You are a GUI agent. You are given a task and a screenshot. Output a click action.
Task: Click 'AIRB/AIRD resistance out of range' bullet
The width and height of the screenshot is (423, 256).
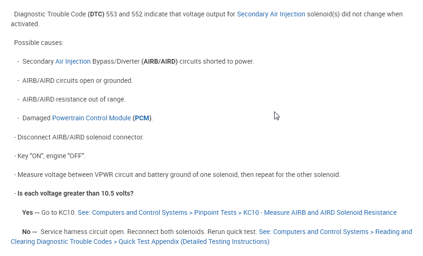74,99
